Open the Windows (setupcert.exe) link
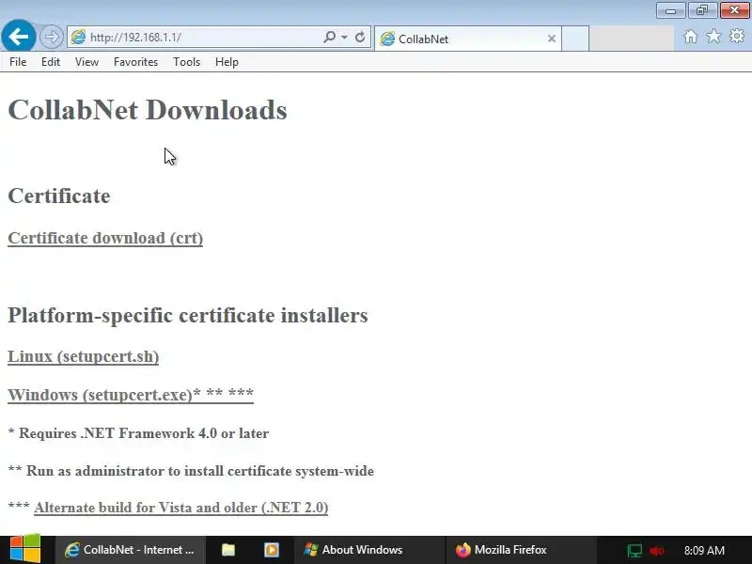Image resolution: width=752 pixels, height=564 pixels. pyautogui.click(x=131, y=395)
